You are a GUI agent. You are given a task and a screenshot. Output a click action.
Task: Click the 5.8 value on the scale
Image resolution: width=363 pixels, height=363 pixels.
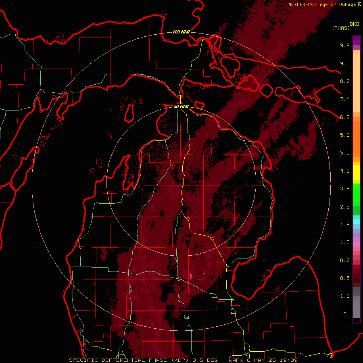click(x=345, y=135)
